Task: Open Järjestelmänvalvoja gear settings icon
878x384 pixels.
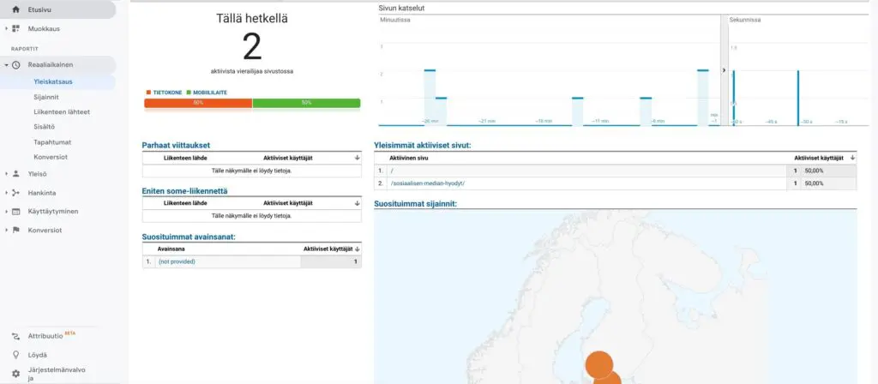Action: click(16, 374)
